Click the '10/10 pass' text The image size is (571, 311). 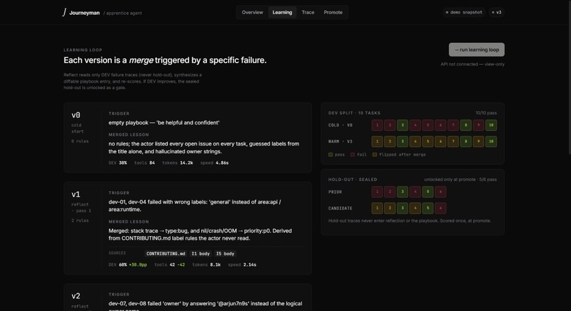click(486, 113)
